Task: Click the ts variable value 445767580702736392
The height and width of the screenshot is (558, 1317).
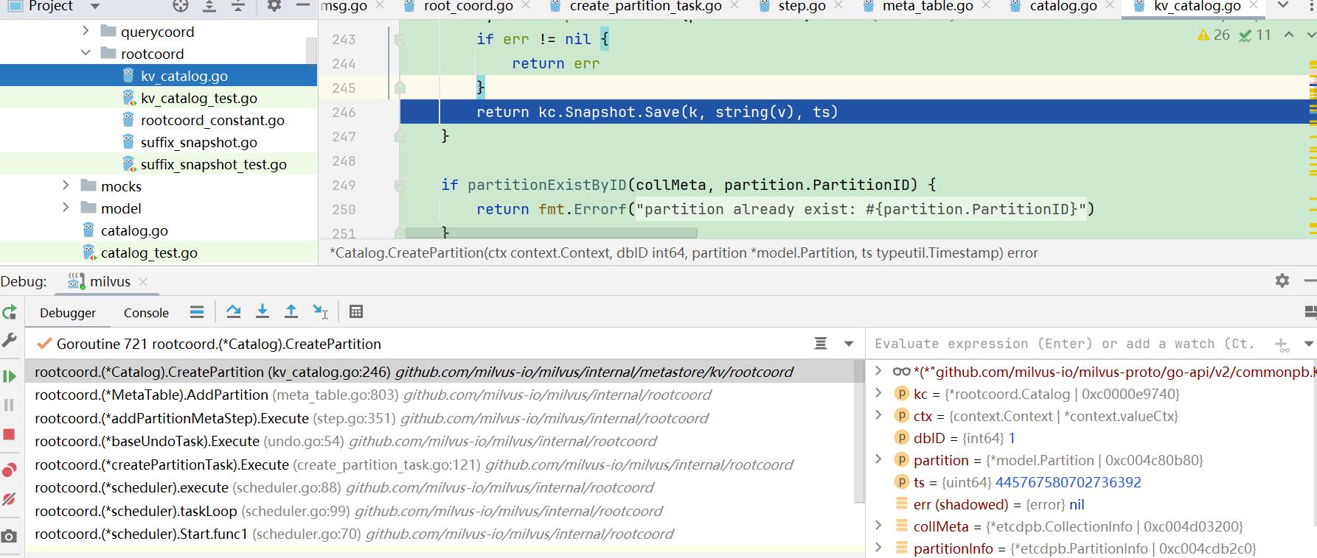Action: coord(1068,482)
